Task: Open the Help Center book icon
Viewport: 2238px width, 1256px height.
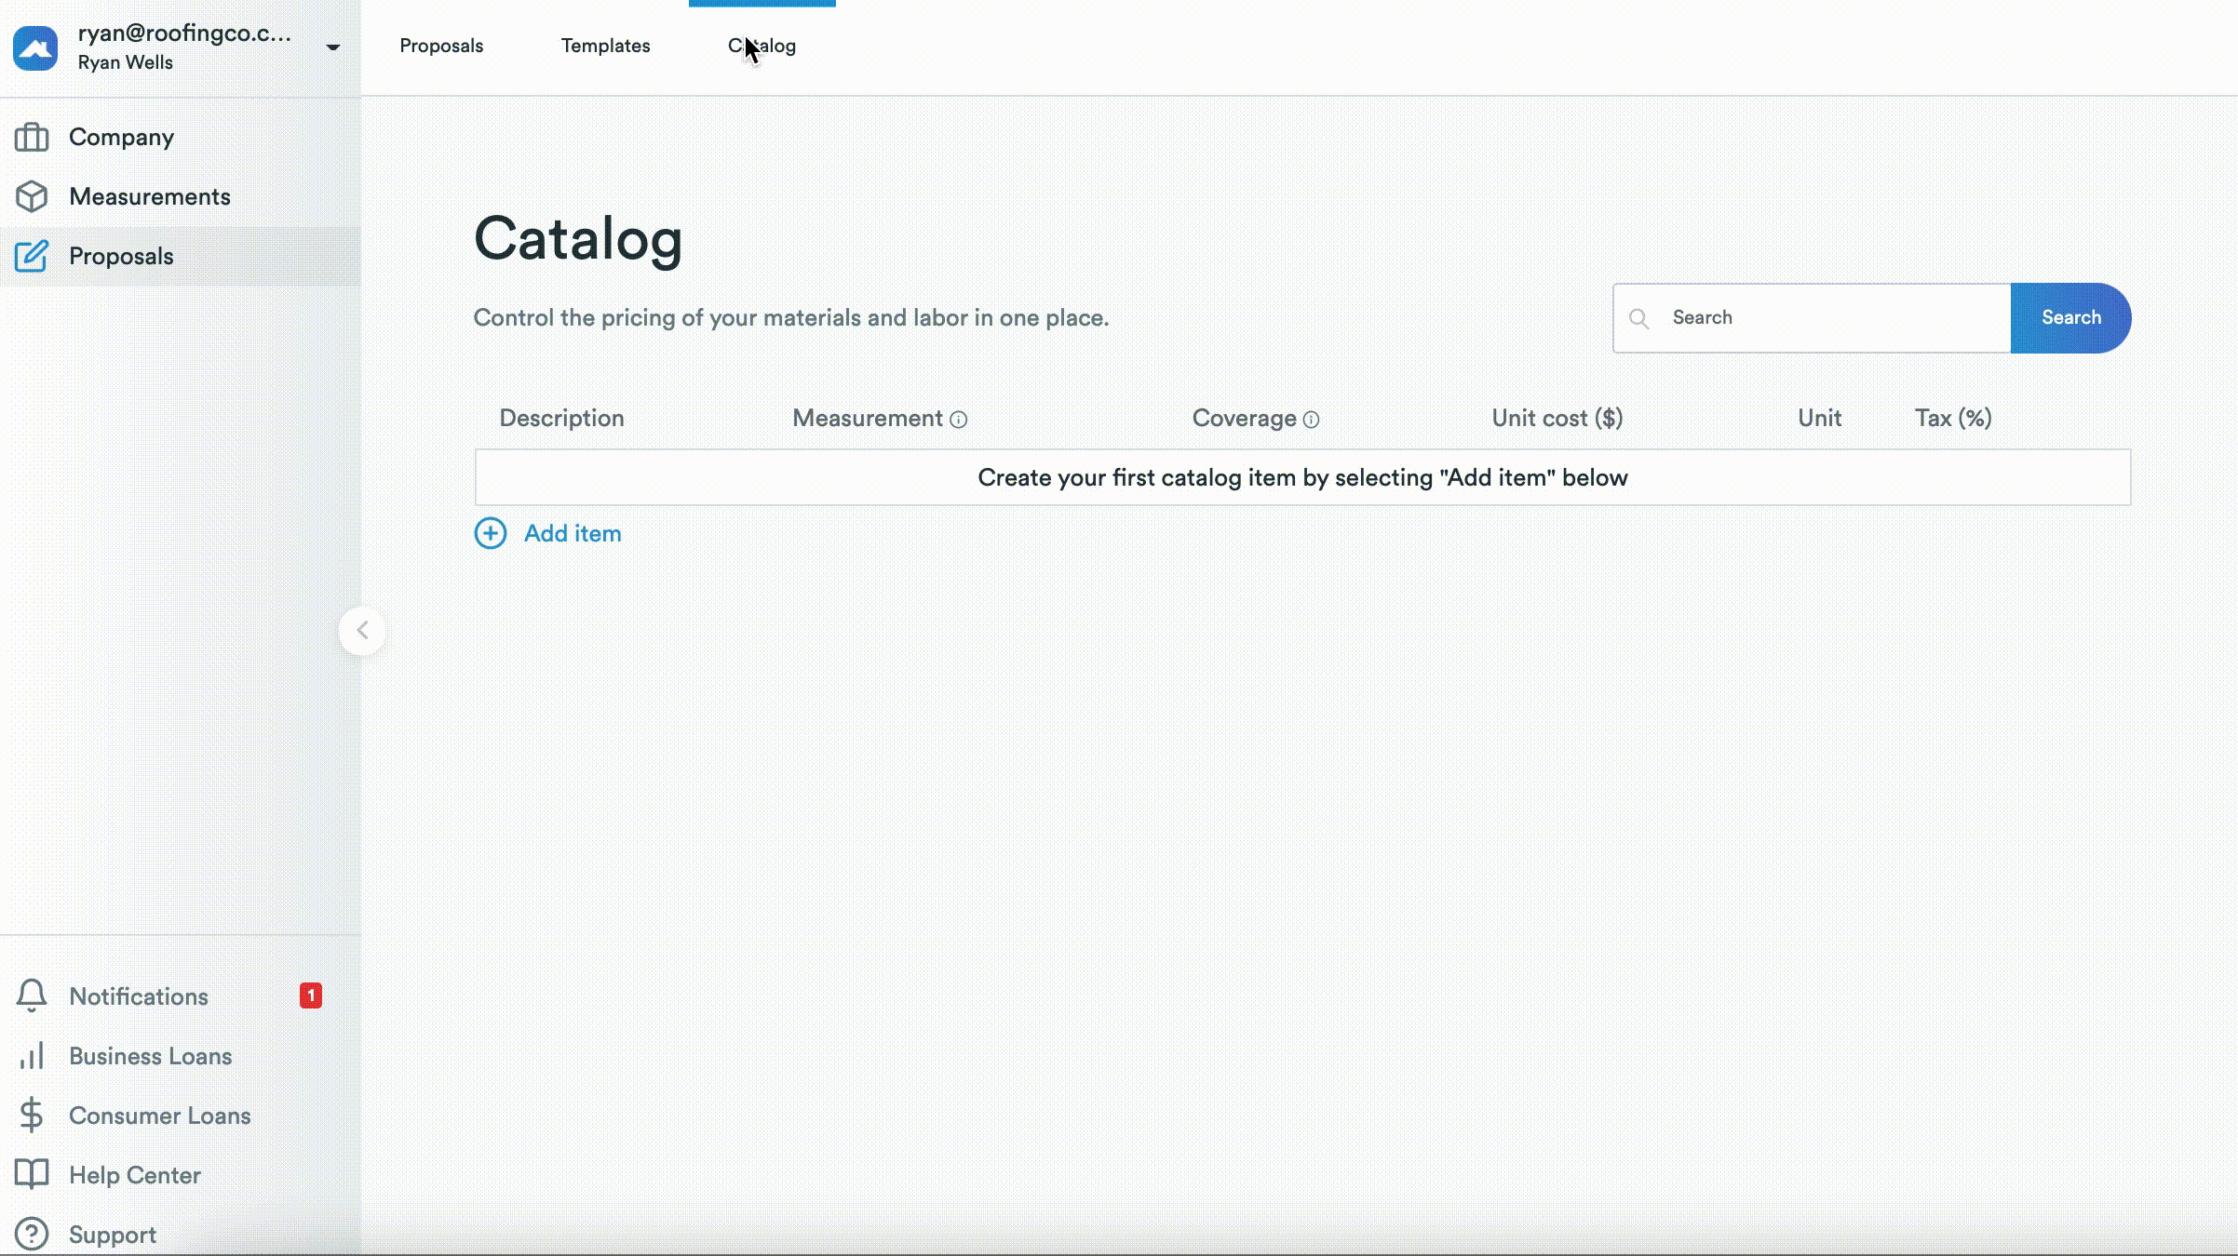Action: click(x=32, y=1174)
